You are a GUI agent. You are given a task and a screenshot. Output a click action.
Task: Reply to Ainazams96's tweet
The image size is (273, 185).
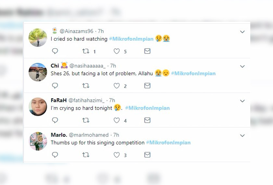point(55,51)
